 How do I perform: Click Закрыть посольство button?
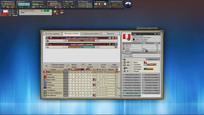coord(151,80)
